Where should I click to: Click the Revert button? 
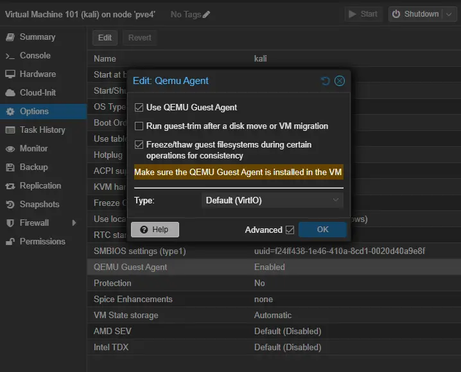(140, 38)
